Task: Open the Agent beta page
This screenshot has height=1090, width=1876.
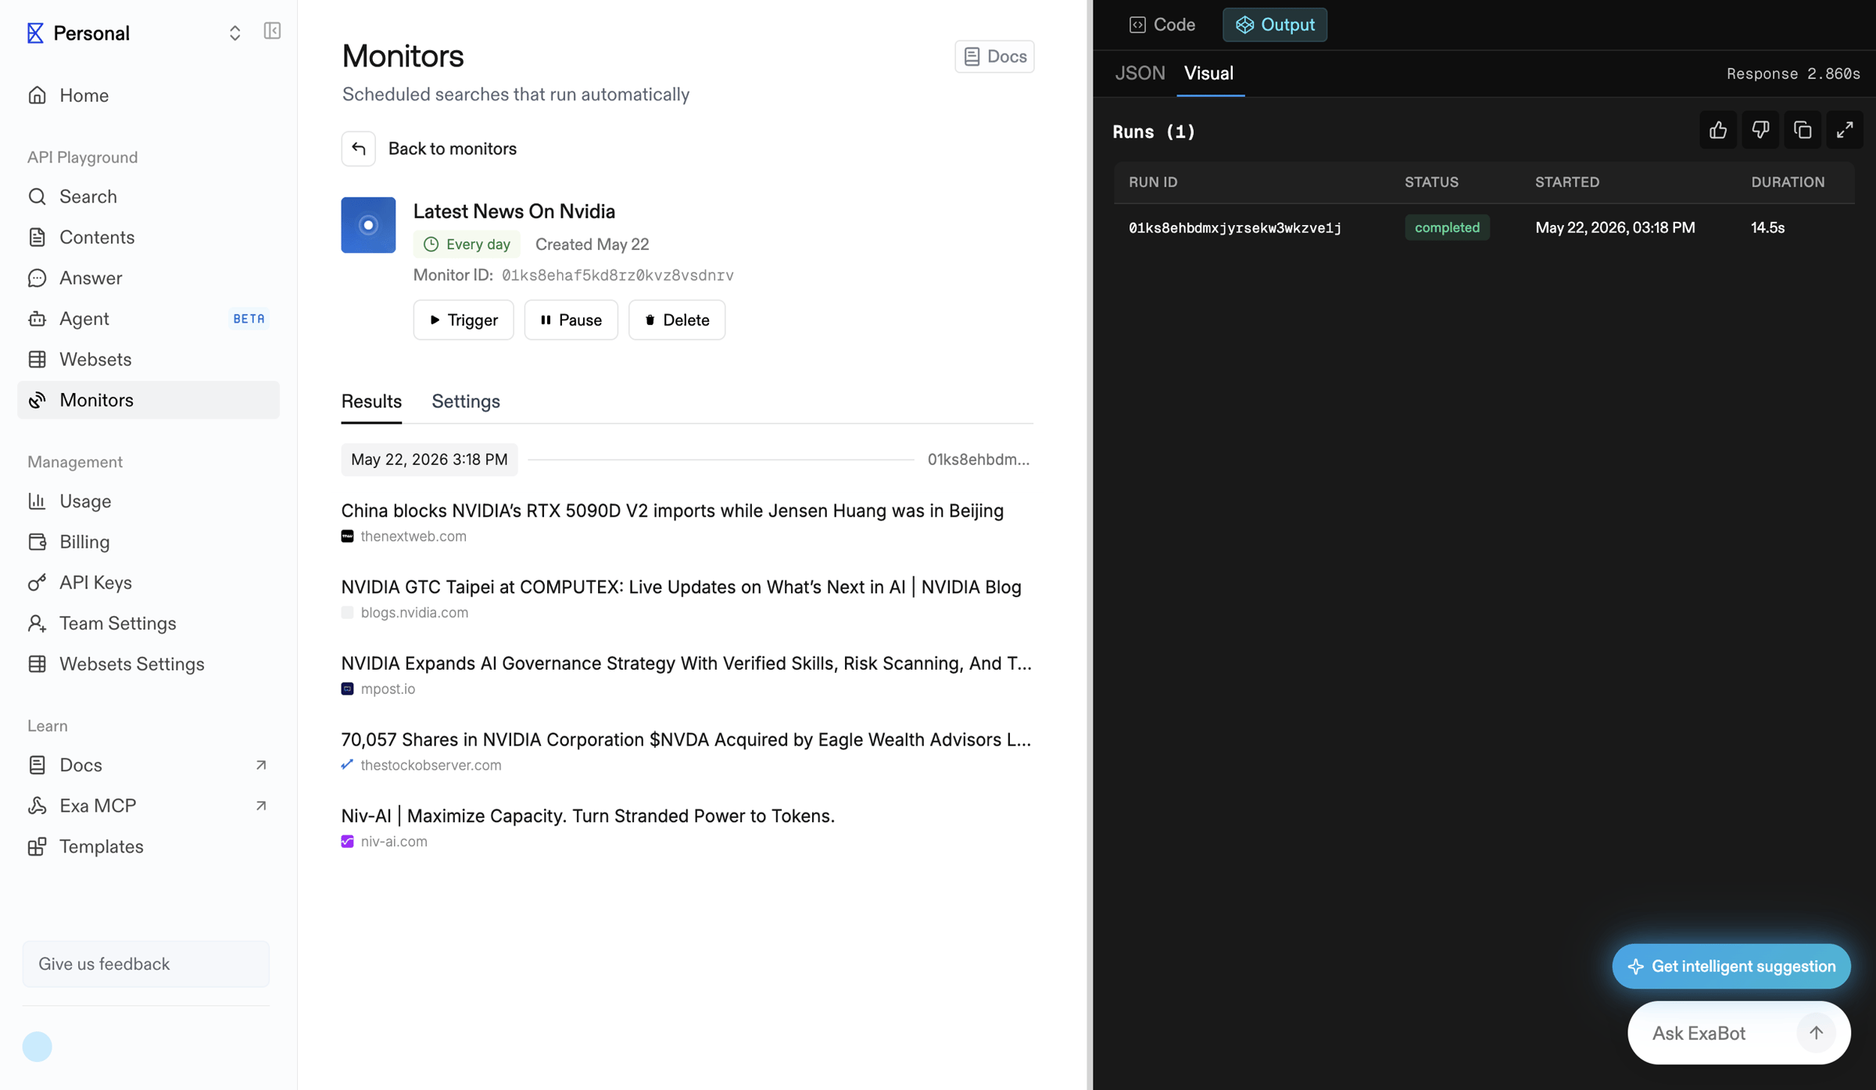Action: click(x=149, y=319)
